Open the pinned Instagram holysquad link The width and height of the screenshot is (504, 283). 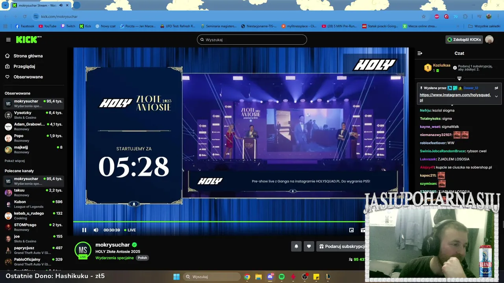[455, 97]
